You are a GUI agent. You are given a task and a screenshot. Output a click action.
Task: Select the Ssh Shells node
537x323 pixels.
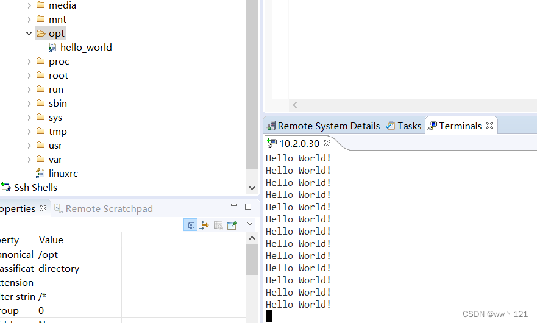point(35,188)
